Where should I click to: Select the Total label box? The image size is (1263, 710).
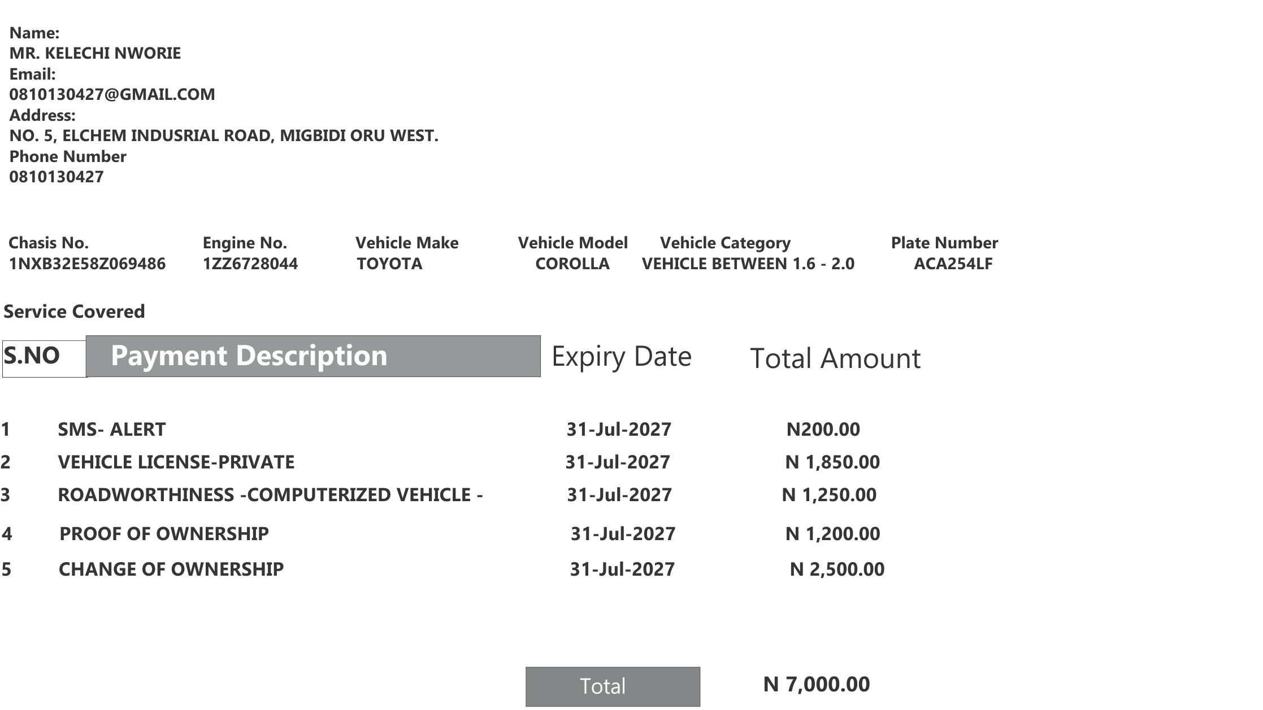(613, 686)
